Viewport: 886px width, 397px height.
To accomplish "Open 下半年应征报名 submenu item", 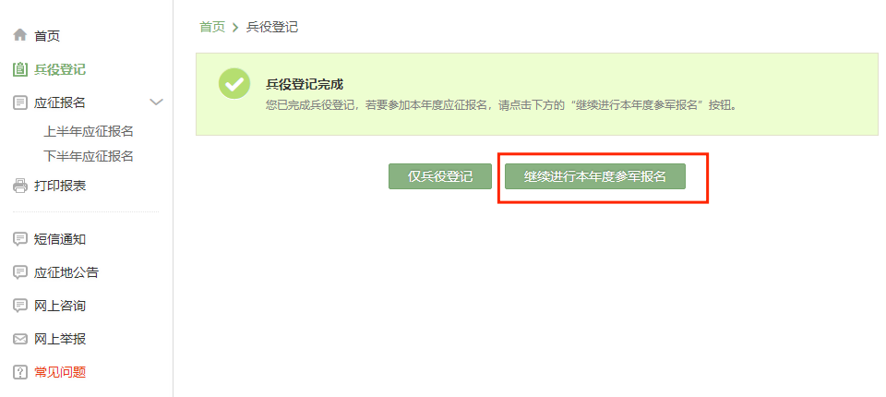I will pos(89,155).
